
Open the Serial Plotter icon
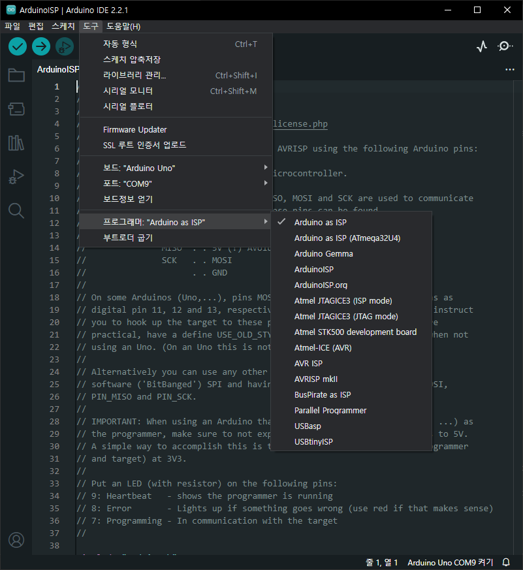482,46
